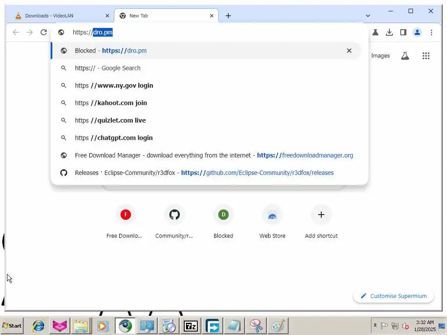
Task: Open the Blocked shortcut tile
Action: tap(223, 222)
